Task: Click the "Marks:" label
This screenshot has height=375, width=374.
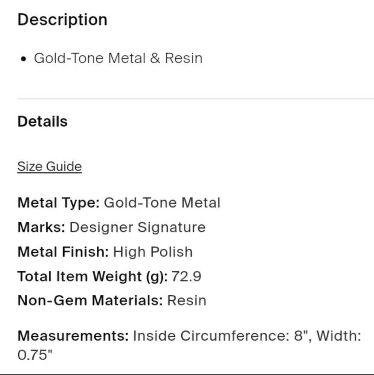Action: [41, 227]
